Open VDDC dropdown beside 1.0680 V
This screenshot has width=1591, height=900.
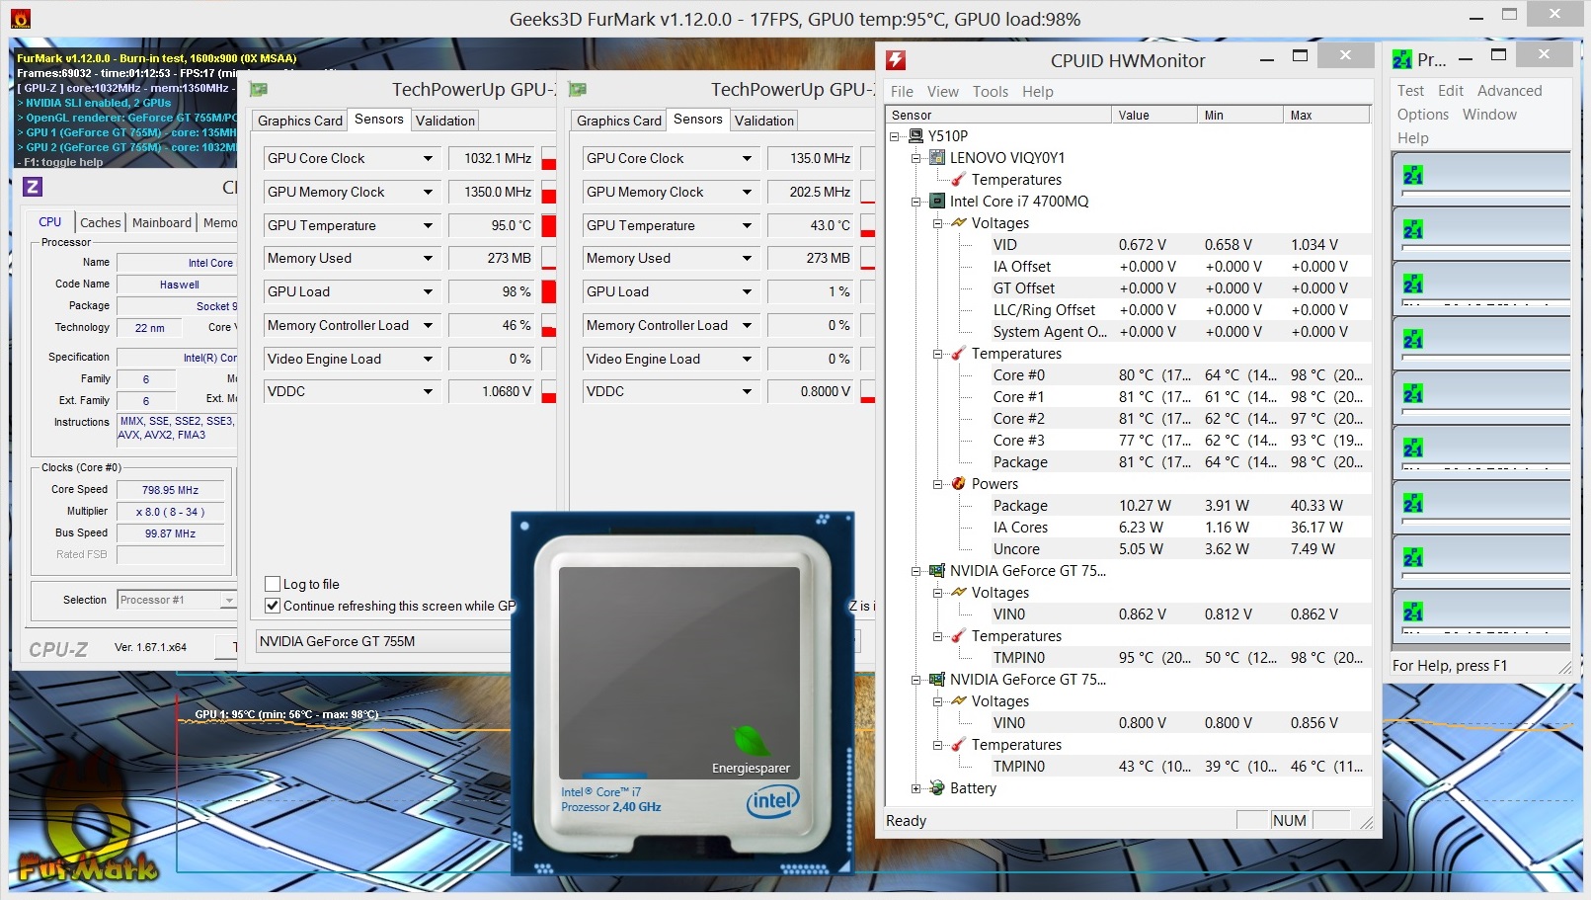pos(428,391)
